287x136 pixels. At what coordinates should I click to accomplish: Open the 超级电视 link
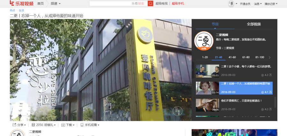(x=162, y=4)
